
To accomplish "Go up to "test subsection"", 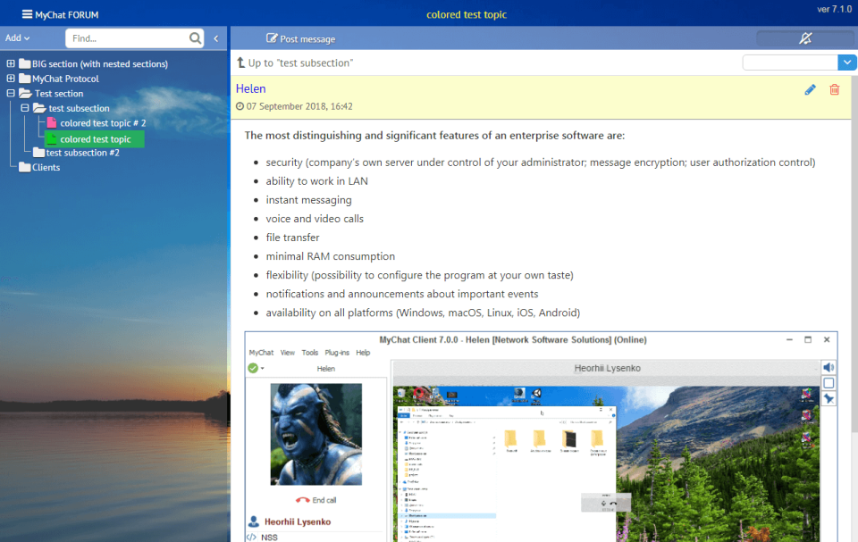I will point(295,63).
